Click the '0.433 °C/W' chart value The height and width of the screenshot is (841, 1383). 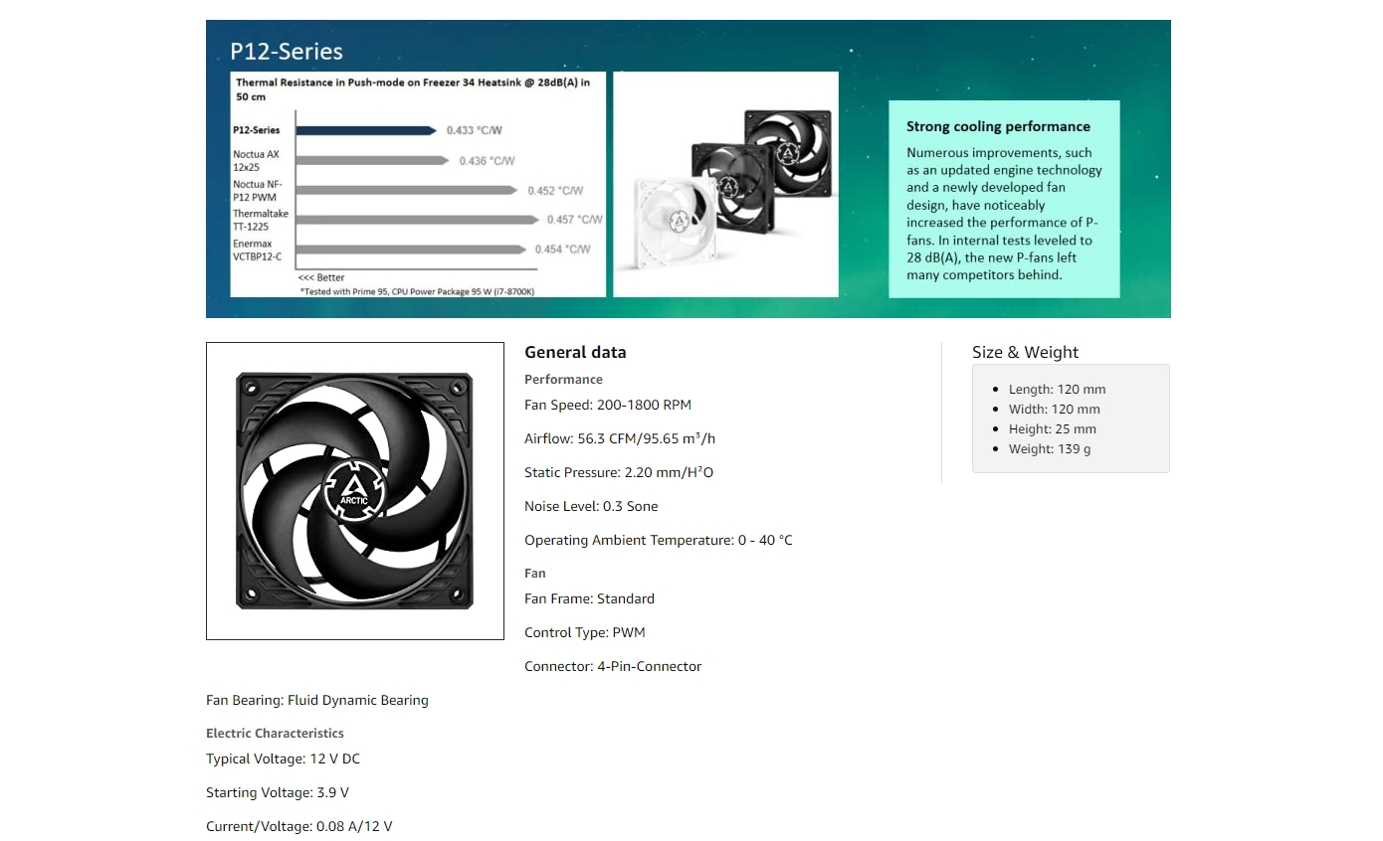click(x=475, y=130)
